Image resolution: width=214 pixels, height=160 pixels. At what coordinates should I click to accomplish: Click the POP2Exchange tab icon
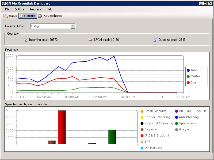click(40, 16)
